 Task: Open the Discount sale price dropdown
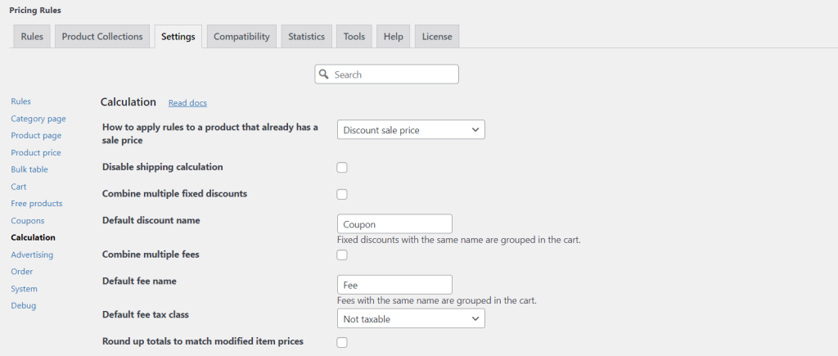click(411, 130)
